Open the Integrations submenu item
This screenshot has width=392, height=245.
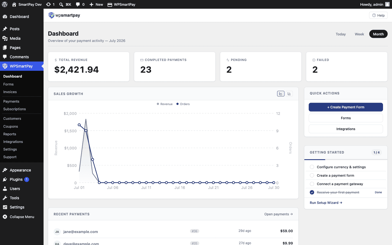point(13,142)
